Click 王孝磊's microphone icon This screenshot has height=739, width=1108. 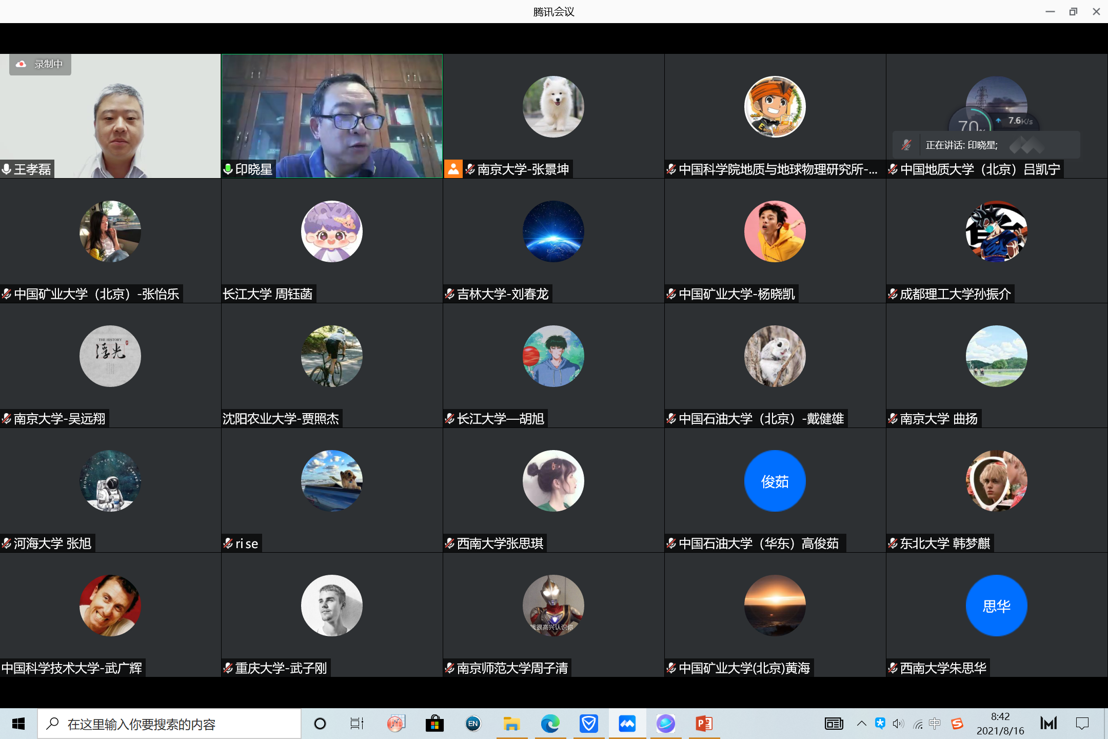tap(7, 169)
